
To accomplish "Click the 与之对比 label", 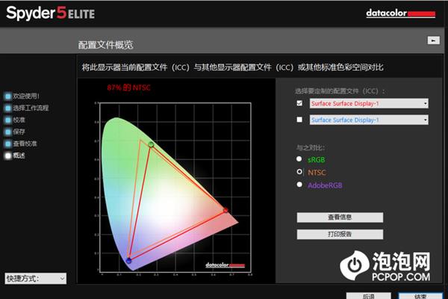I will [x=311, y=148].
